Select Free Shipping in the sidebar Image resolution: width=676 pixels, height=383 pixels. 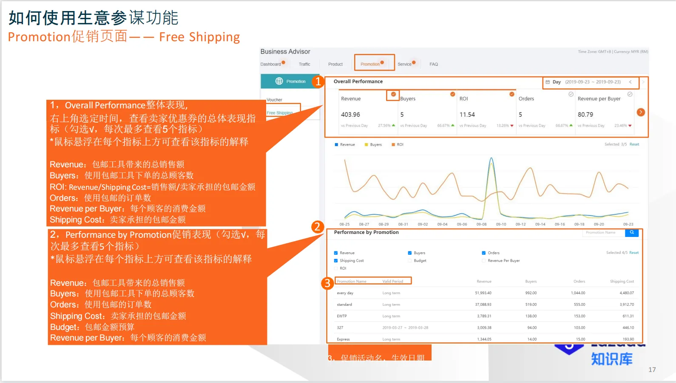point(280,113)
